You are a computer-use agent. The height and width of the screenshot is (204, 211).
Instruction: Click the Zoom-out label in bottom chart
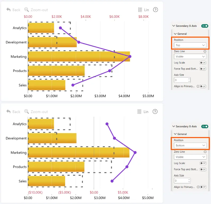(39, 112)
